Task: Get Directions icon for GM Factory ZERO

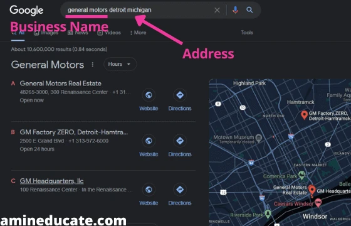Action: [180, 141]
